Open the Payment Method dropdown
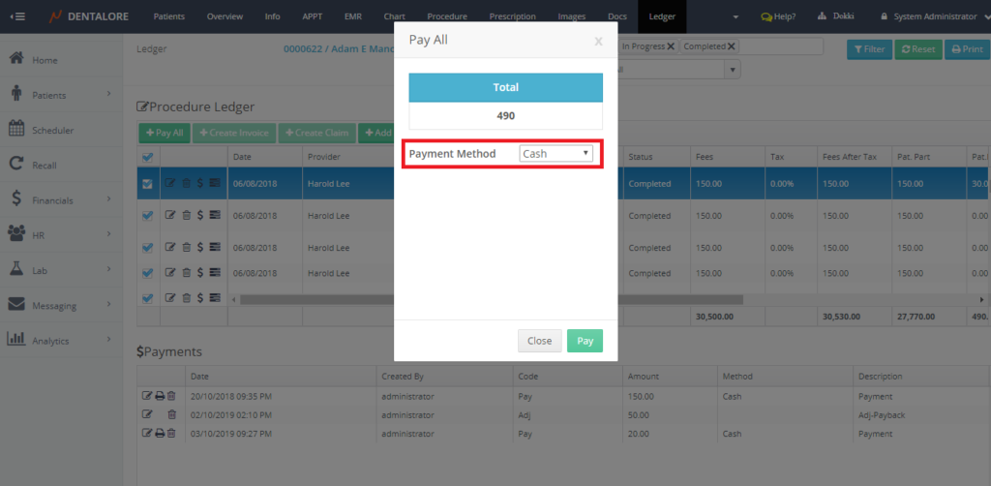 tap(556, 154)
